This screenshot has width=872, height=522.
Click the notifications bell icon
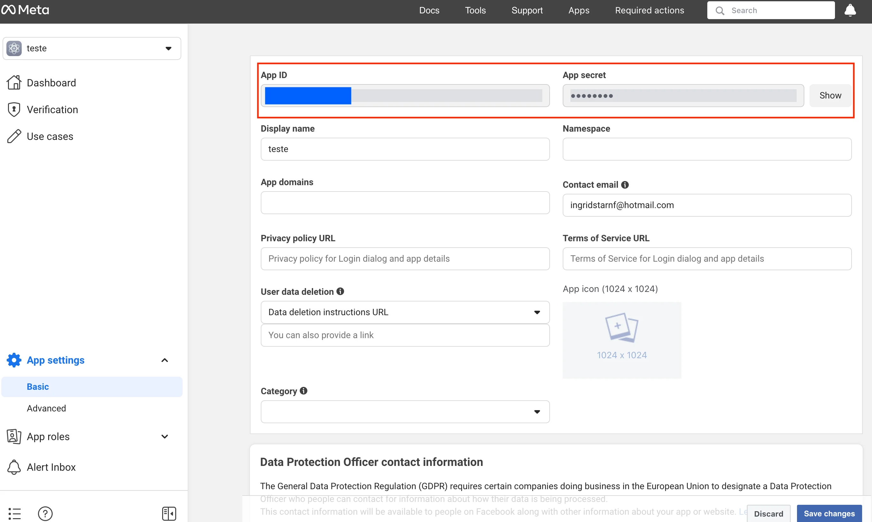point(850,10)
